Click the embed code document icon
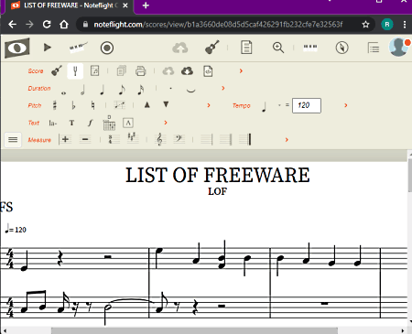The image size is (412, 334). pos(208,71)
